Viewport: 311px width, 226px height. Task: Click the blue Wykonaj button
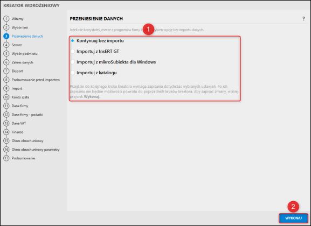294,218
